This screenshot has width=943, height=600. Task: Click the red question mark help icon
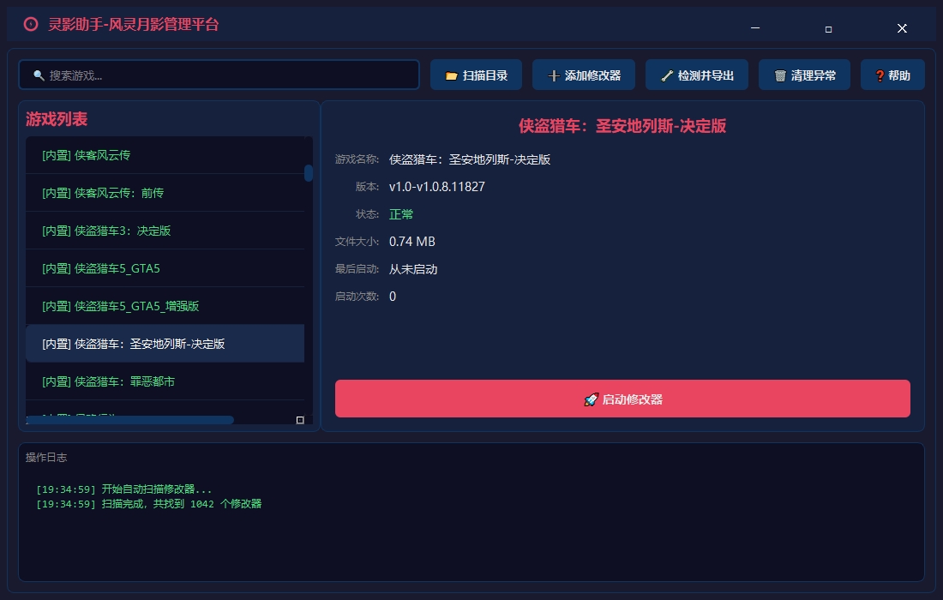pos(879,75)
